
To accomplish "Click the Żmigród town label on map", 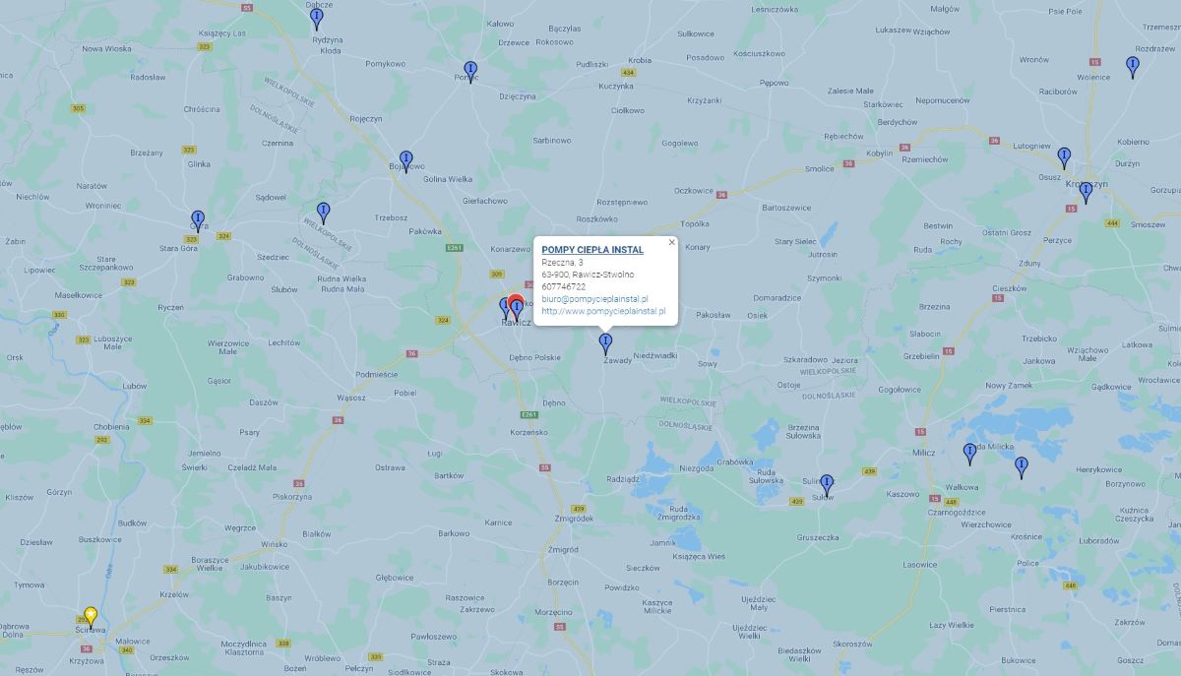I will [x=574, y=518].
